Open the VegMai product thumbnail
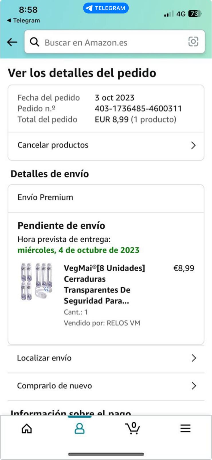This screenshot has width=212, height=460. pyautogui.click(x=36, y=281)
